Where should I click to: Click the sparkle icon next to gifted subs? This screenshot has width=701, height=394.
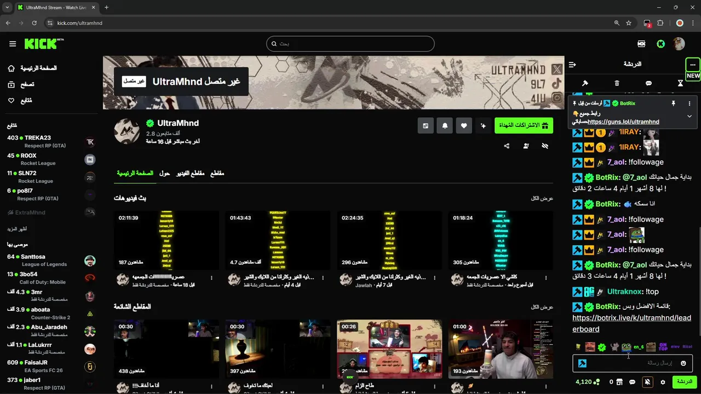tap(482, 125)
